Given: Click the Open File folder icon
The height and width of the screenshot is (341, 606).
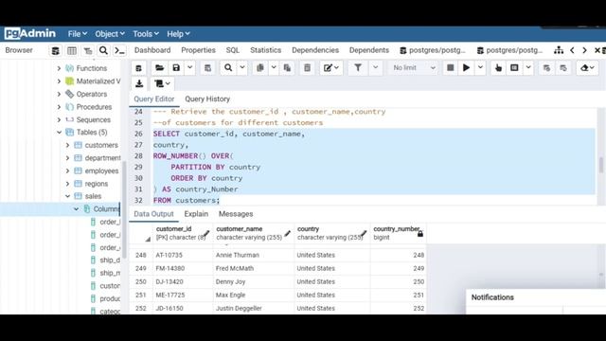Looking at the screenshot, I should point(159,68).
